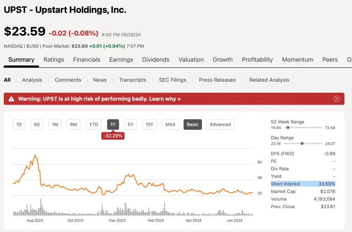352x232 pixels.
Task: Switch to the Advanced chart
Action: pos(220,124)
